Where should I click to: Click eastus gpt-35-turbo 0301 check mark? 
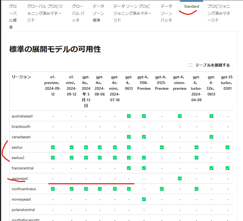[x=227, y=147]
